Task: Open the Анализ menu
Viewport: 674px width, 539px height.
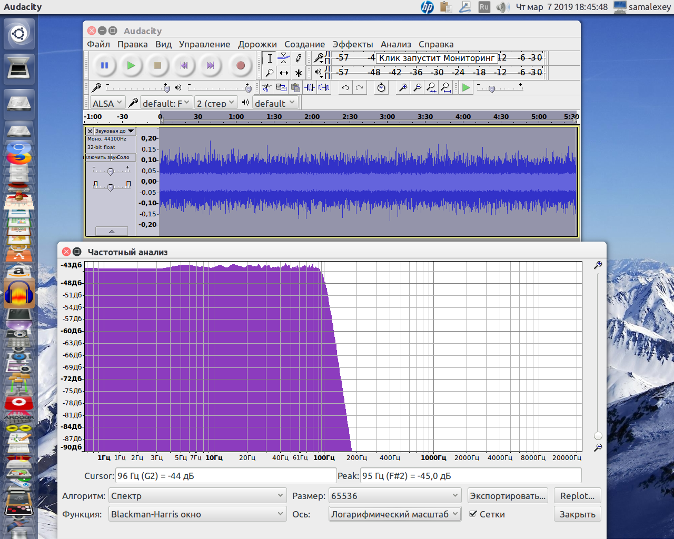Action: pos(395,44)
